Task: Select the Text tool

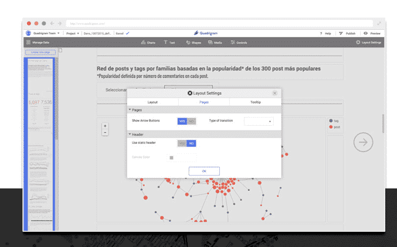Action: [x=169, y=43]
